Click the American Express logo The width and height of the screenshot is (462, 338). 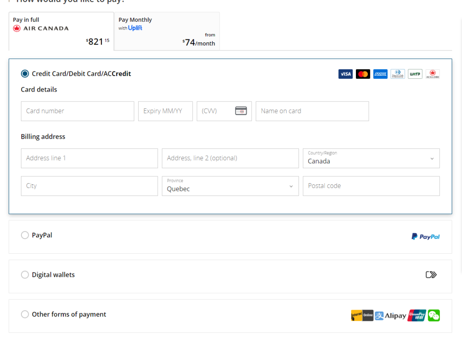pyautogui.click(x=380, y=74)
